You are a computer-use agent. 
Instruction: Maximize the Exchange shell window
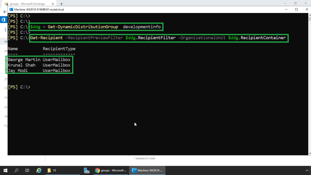click(296, 9)
